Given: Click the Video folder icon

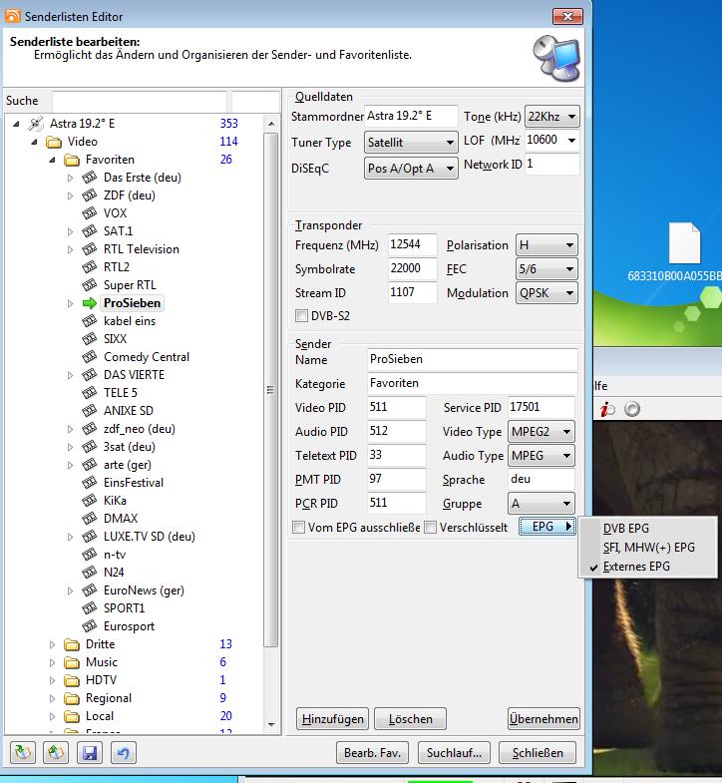Looking at the screenshot, I should pyautogui.click(x=54, y=142).
